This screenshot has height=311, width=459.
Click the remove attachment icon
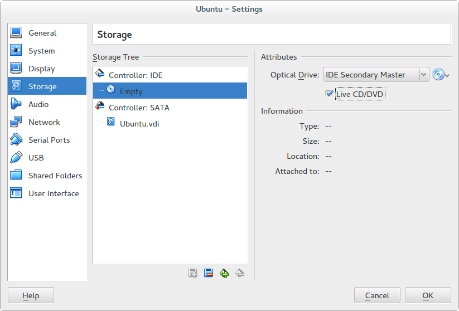[x=240, y=273]
